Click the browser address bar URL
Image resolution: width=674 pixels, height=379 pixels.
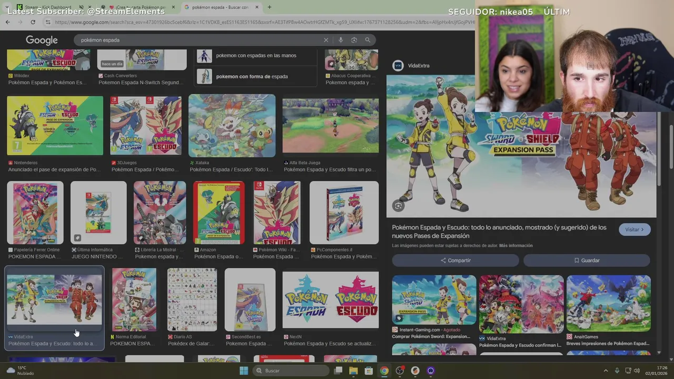(x=263, y=22)
